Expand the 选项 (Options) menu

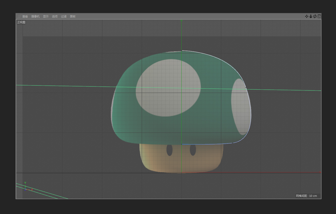click(55, 16)
